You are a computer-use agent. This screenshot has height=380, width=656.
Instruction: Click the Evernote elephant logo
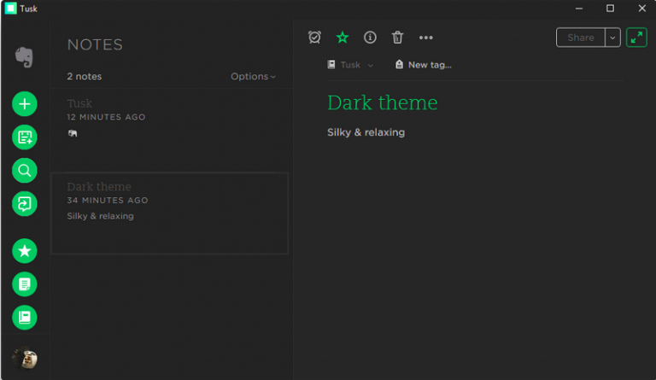[25, 57]
